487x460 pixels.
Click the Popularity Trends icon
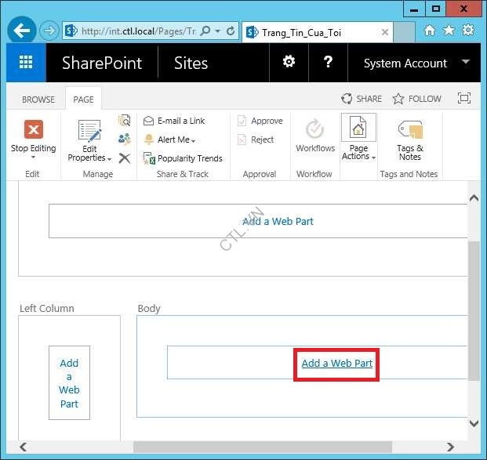coord(149,158)
